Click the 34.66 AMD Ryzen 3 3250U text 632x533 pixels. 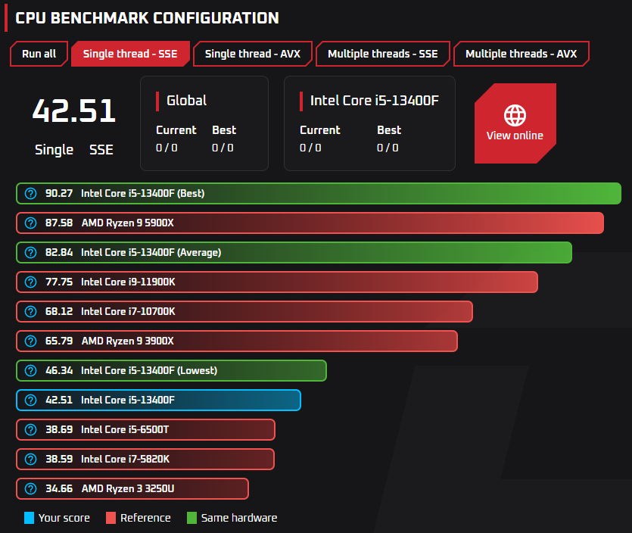coord(110,488)
